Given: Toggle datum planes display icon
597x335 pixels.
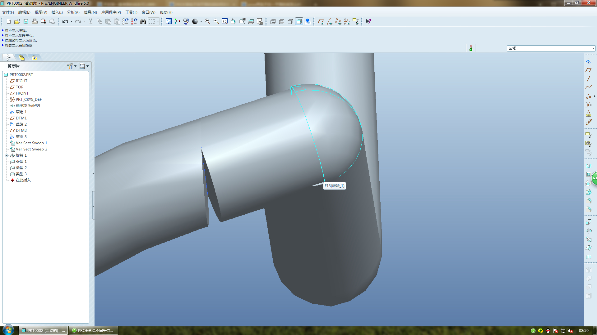Looking at the screenshot, I should tap(321, 21).
